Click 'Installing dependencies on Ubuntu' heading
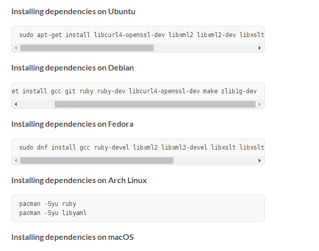The image size is (319, 251). [73, 11]
